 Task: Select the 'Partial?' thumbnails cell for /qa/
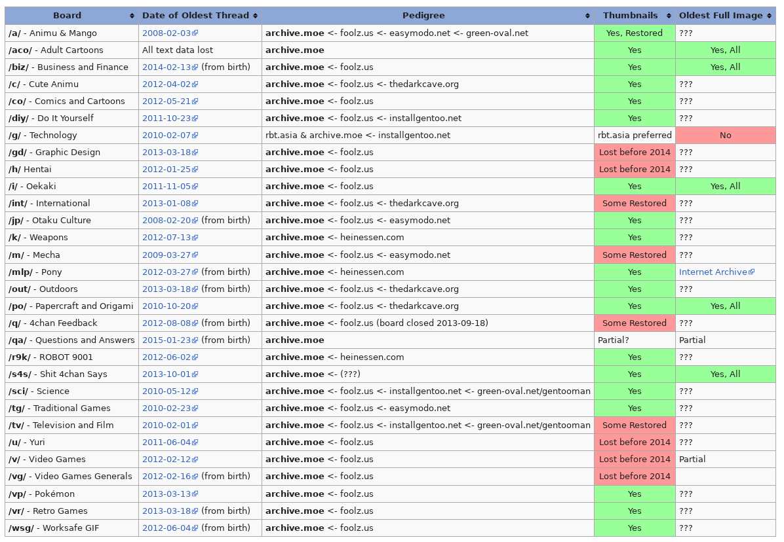click(x=635, y=340)
